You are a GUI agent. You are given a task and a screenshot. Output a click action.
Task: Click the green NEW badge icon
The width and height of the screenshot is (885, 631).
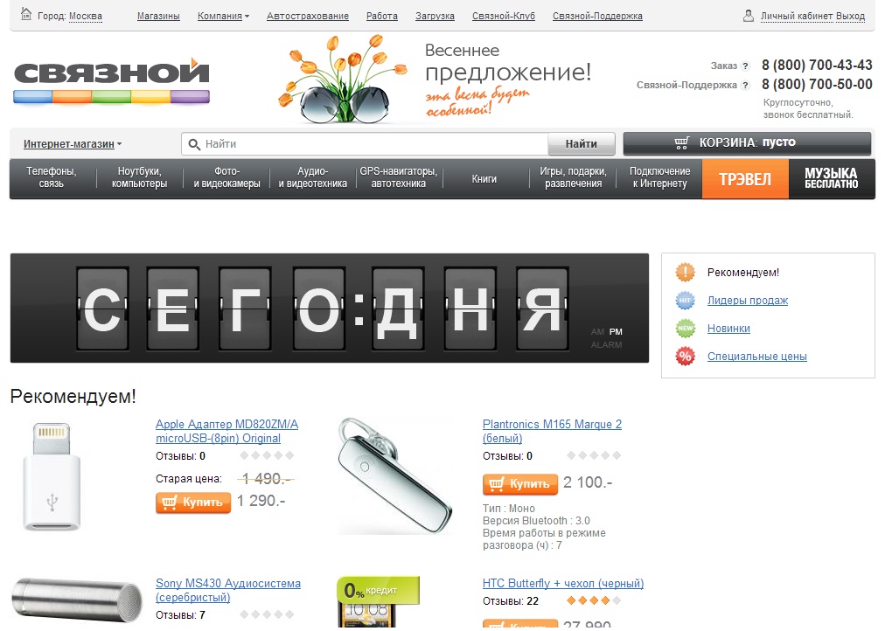tap(686, 329)
